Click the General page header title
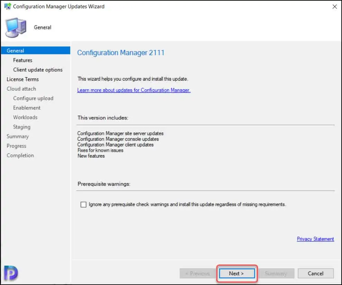The image size is (342, 285). click(x=43, y=27)
